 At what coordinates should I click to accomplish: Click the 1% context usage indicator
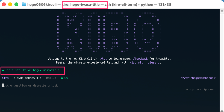(x=64, y=78)
